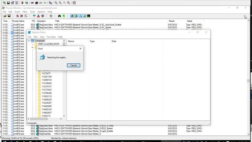Click the Clear display icon in Process Monitor
Image resolution: width=252 pixels, height=142 pixels.
26,16
